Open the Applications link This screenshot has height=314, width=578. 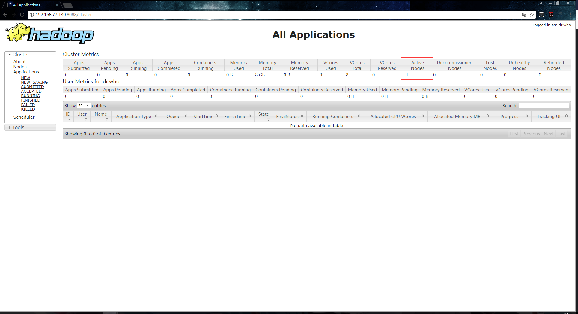(26, 72)
